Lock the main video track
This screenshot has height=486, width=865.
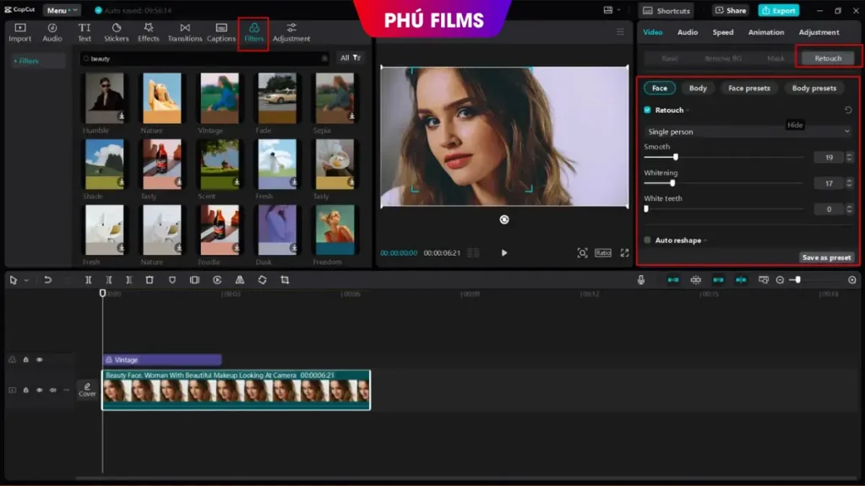(26, 390)
